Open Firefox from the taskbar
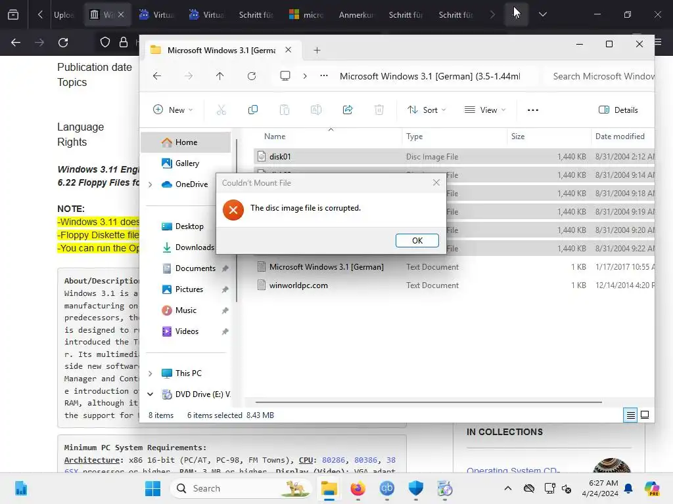The image size is (673, 504). 358,488
